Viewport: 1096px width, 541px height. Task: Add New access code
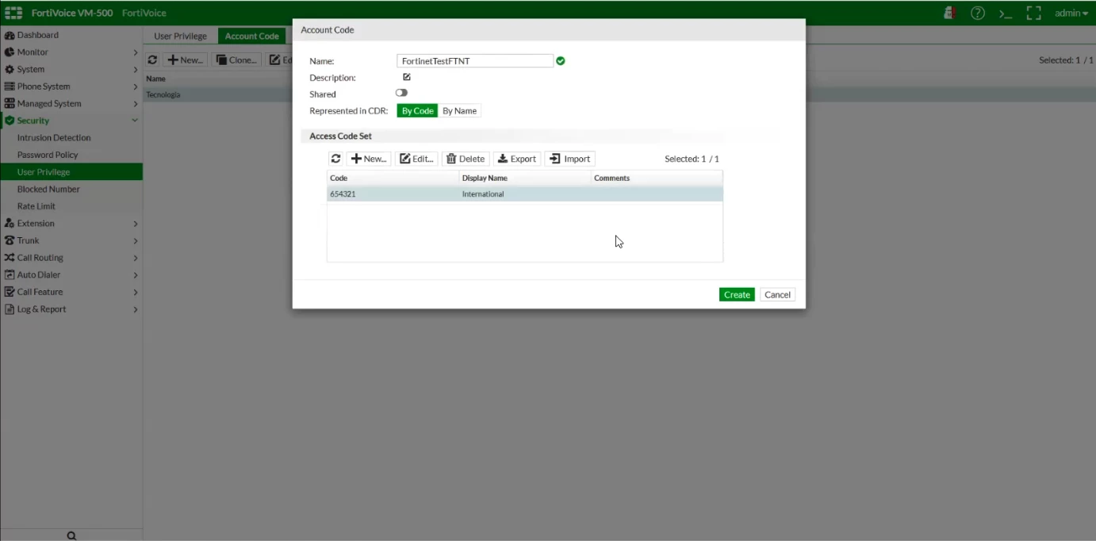pyautogui.click(x=369, y=159)
